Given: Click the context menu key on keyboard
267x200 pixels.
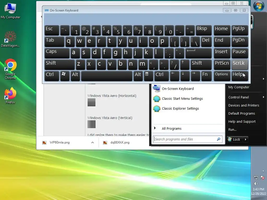Looking at the screenshot, I should (148, 76).
